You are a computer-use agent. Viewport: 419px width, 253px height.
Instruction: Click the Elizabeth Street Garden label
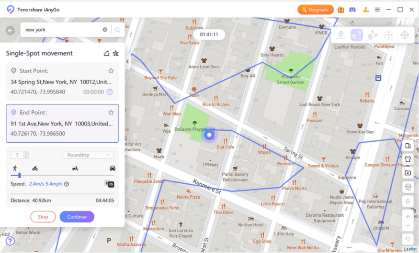(291, 79)
